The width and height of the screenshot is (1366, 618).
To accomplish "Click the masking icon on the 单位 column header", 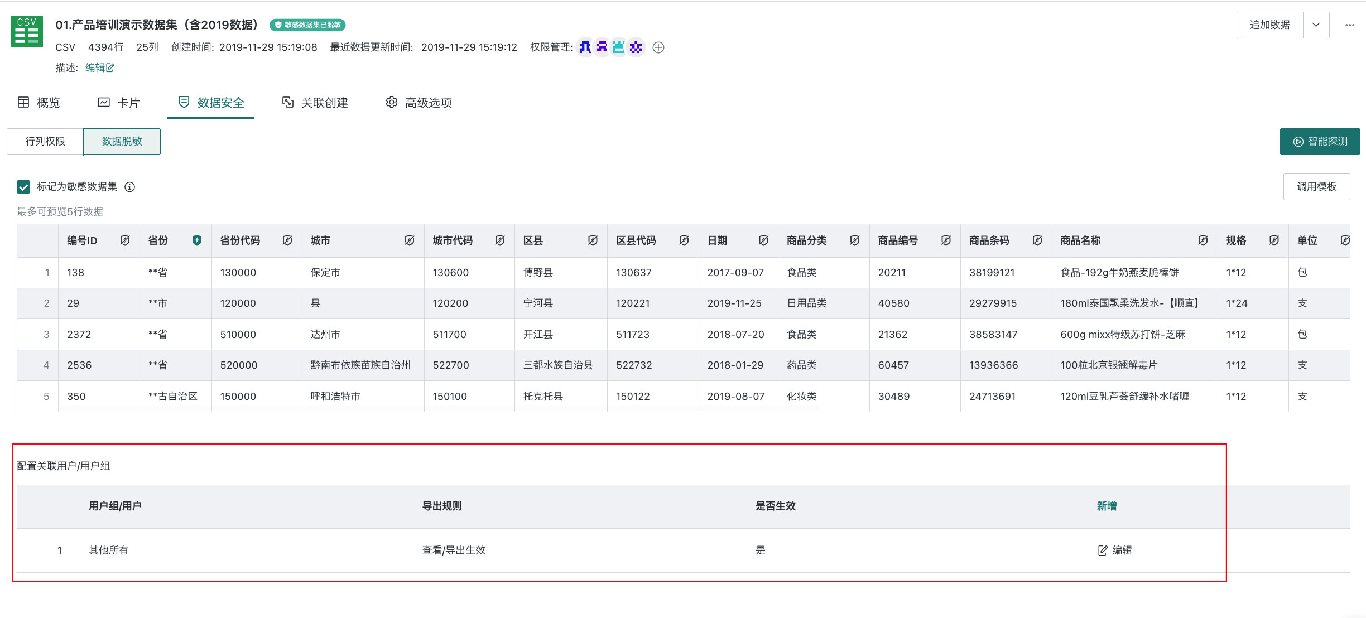I will pos(1345,240).
